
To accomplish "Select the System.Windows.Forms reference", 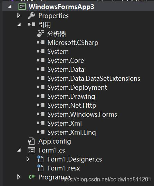I will point(82,115).
